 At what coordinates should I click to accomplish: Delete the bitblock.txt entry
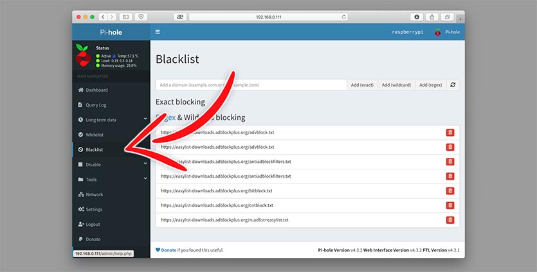(x=450, y=191)
